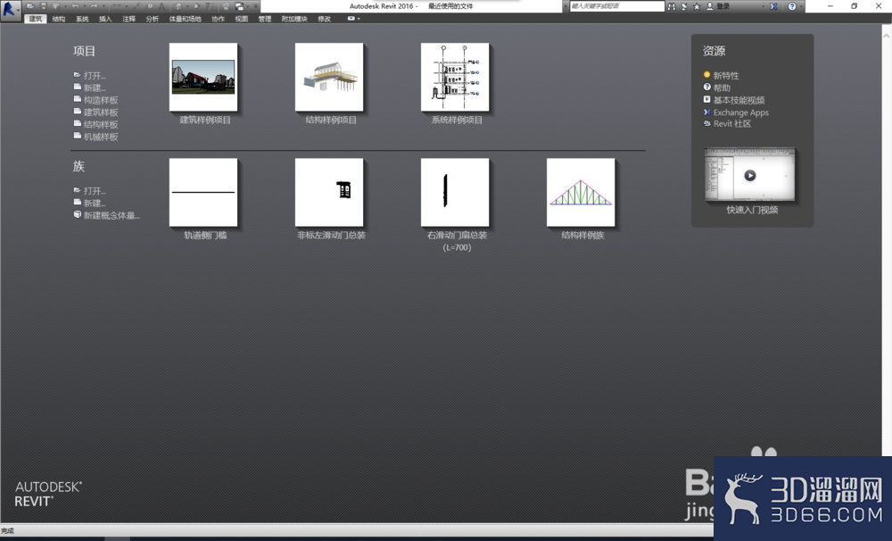
Task: Toggle the Thin Lines icon
Action: pyautogui.click(x=210, y=6)
